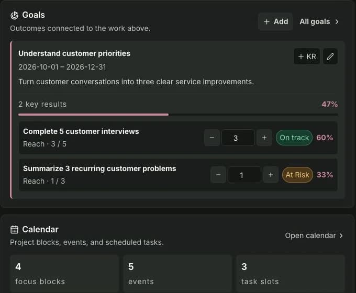Edit goal with the pencil icon
This screenshot has height=293, width=356.
click(330, 57)
